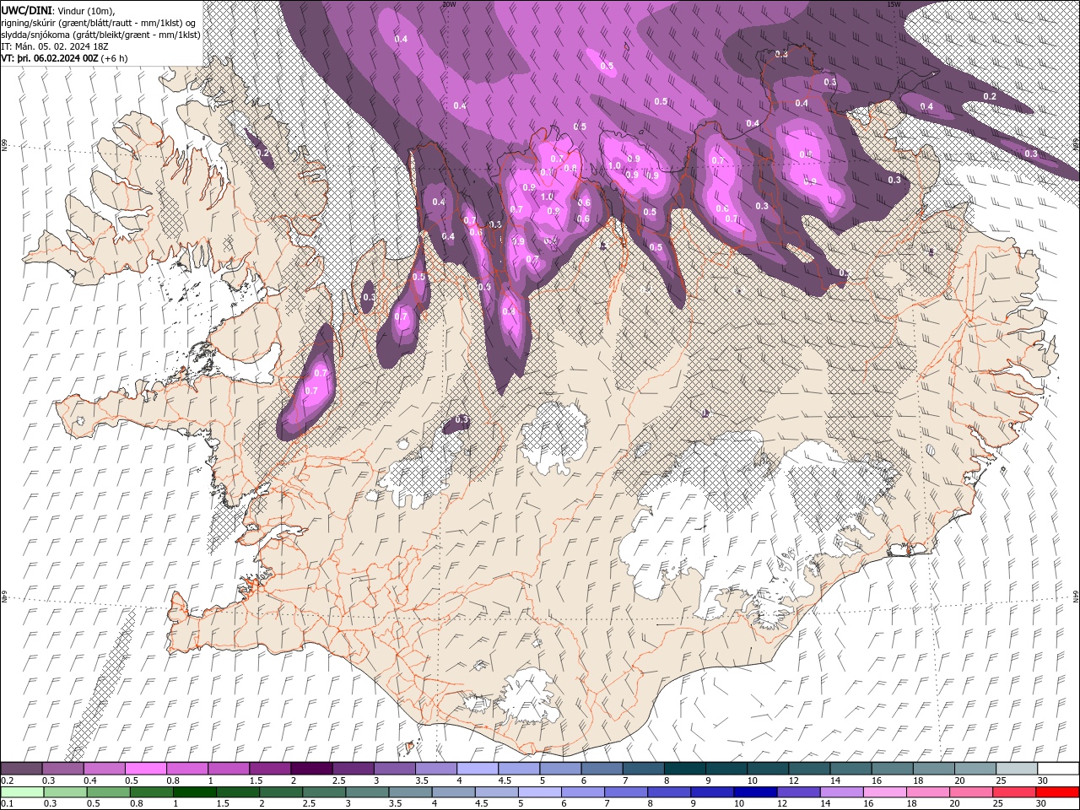Click the 'VT: þri. 06.02.2024 00Z (+6 h)' line
Image resolution: width=1080 pixels, height=810 pixels.
click(x=64, y=58)
